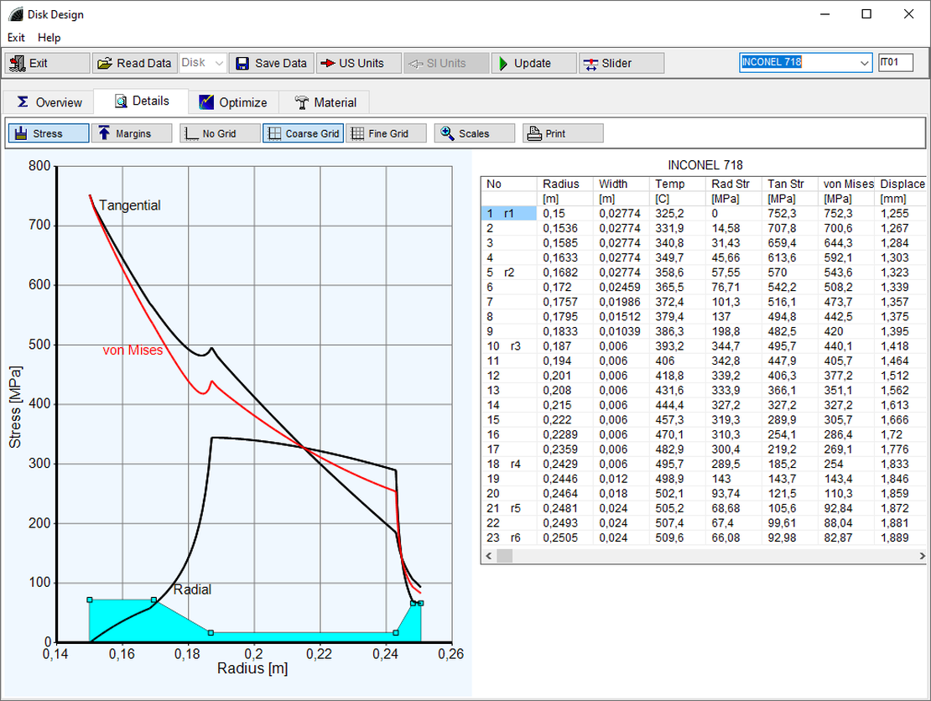This screenshot has height=701, width=931.
Task: Click the red von Mises curve label
Action: (x=133, y=350)
